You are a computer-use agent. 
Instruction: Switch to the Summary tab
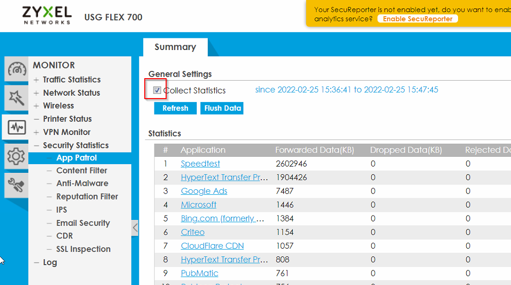coord(175,47)
